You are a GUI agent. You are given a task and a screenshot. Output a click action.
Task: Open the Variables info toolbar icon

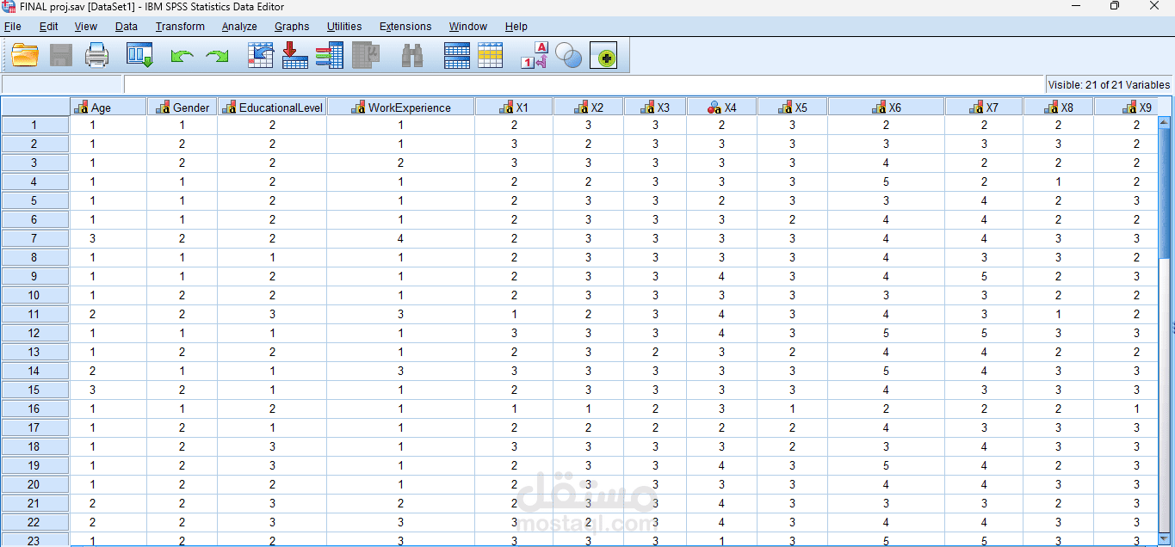pos(330,56)
